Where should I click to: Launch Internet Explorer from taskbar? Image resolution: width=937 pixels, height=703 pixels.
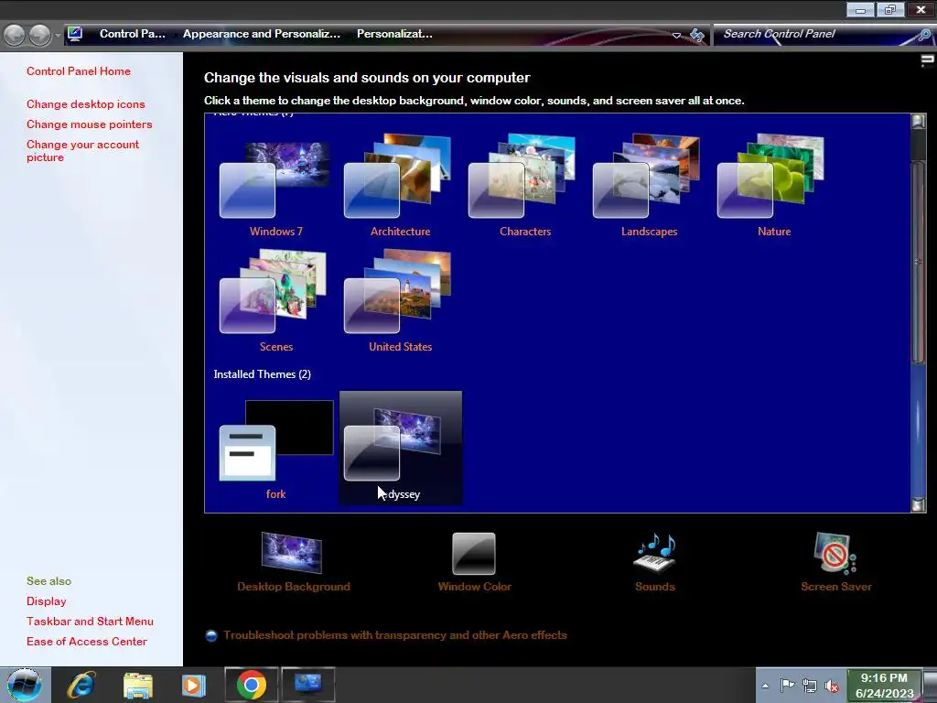[81, 685]
